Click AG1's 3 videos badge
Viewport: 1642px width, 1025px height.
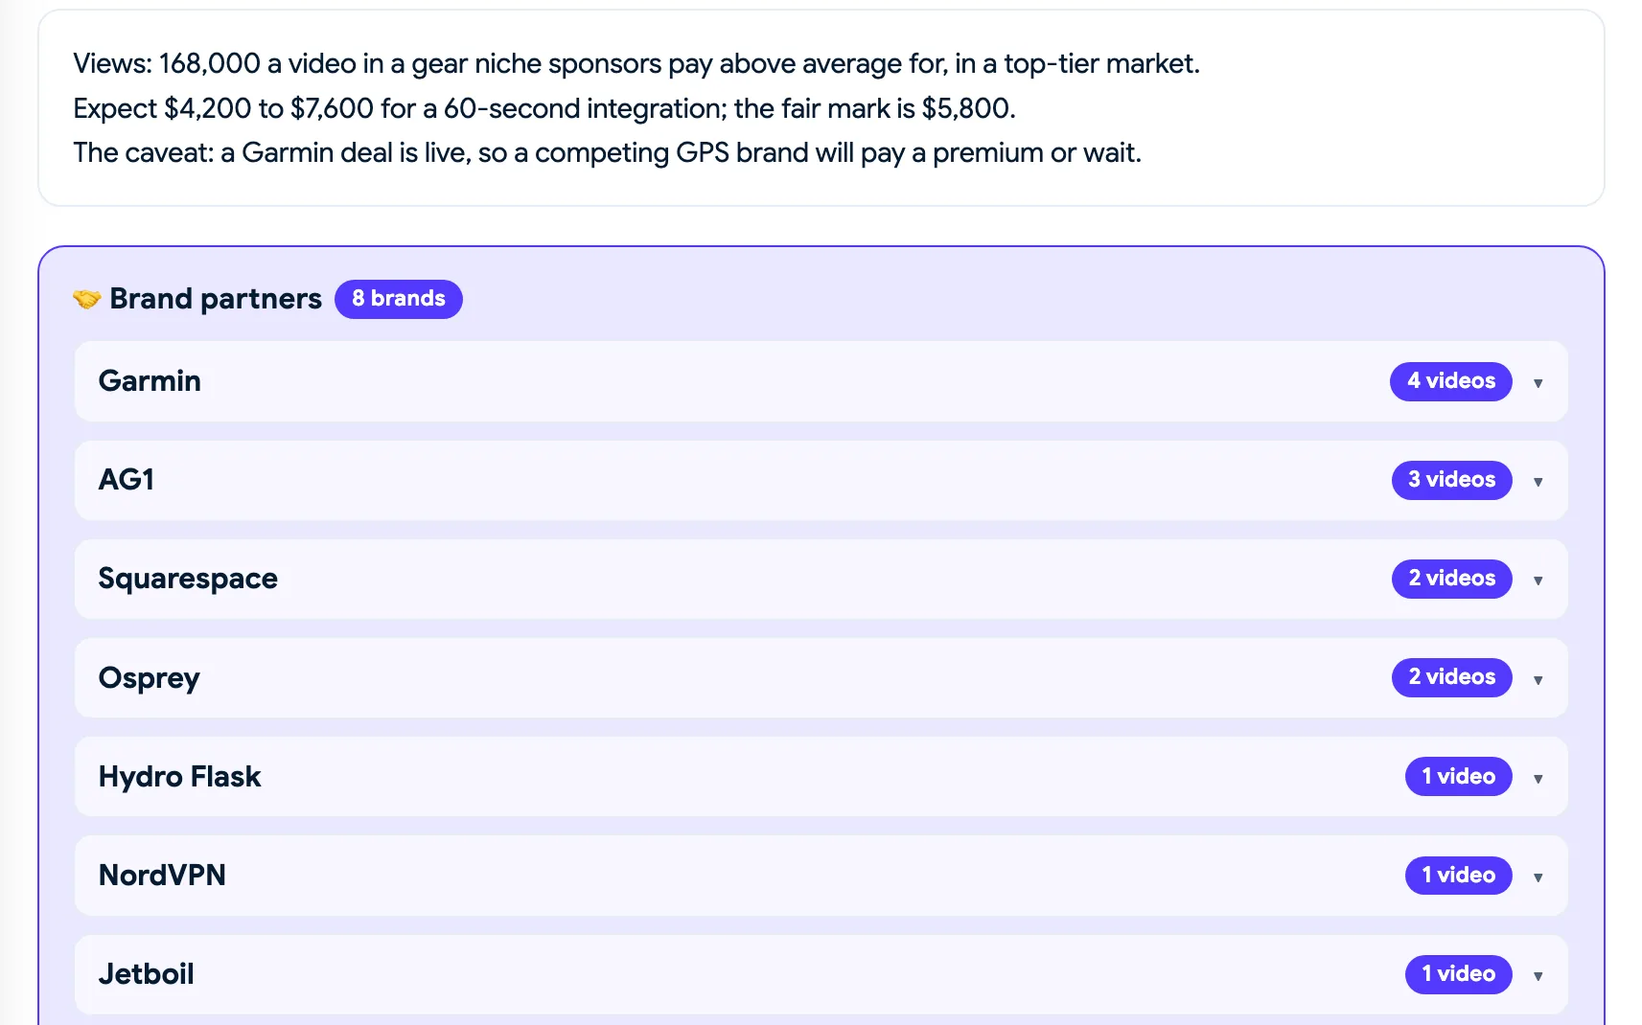(x=1451, y=480)
